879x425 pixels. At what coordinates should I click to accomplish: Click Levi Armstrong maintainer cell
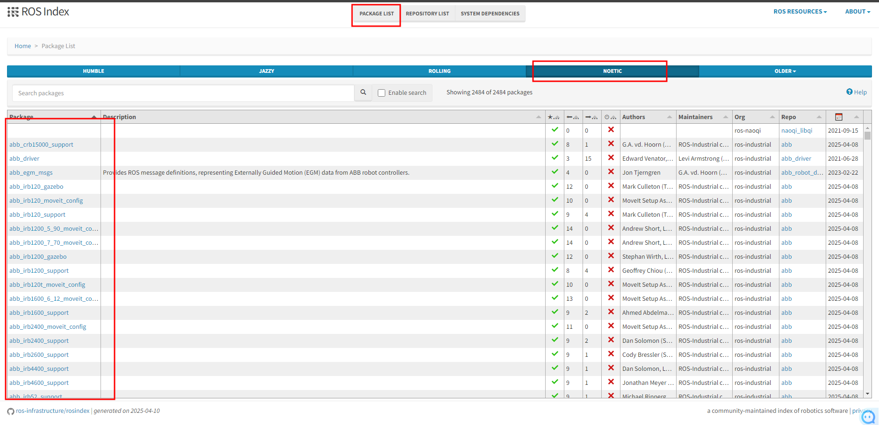tap(704, 158)
